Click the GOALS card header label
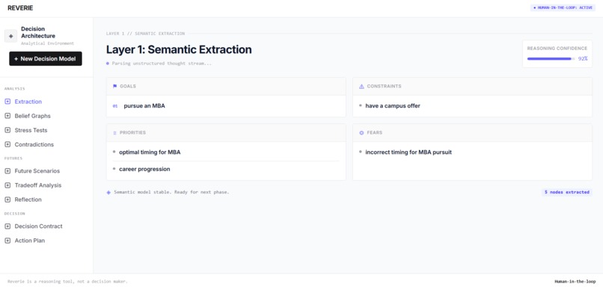 pos(128,87)
